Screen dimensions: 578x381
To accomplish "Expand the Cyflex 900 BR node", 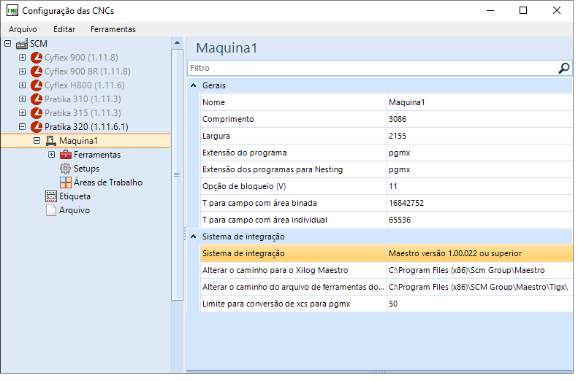I will 23,72.
